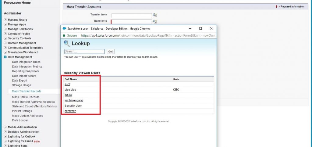312x147 pixels.
Task: Open Data Import Wizard
Action: 24,76
